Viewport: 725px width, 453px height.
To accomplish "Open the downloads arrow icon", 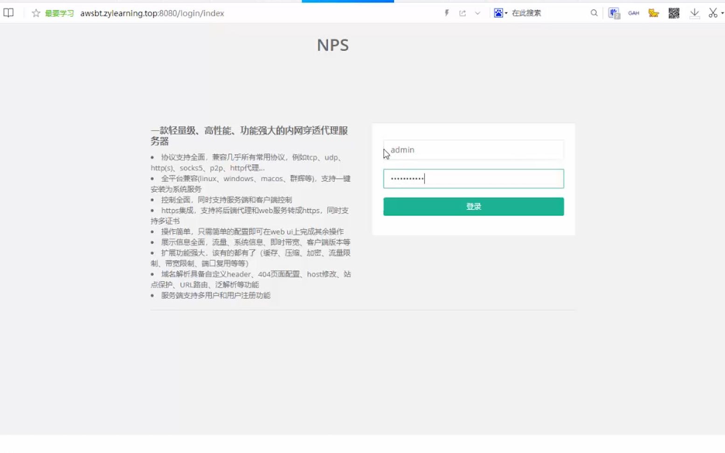I will [695, 13].
